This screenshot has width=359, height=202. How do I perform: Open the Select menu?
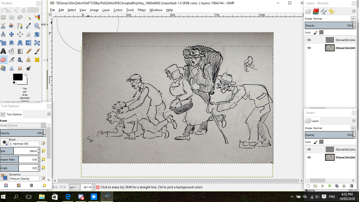pos(72,10)
